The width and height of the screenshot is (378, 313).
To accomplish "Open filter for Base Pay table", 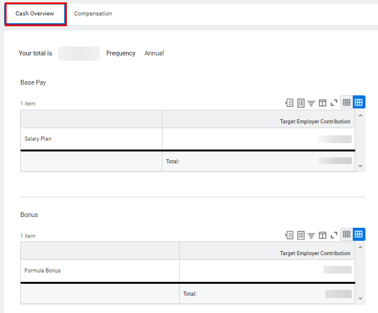I will (x=311, y=103).
